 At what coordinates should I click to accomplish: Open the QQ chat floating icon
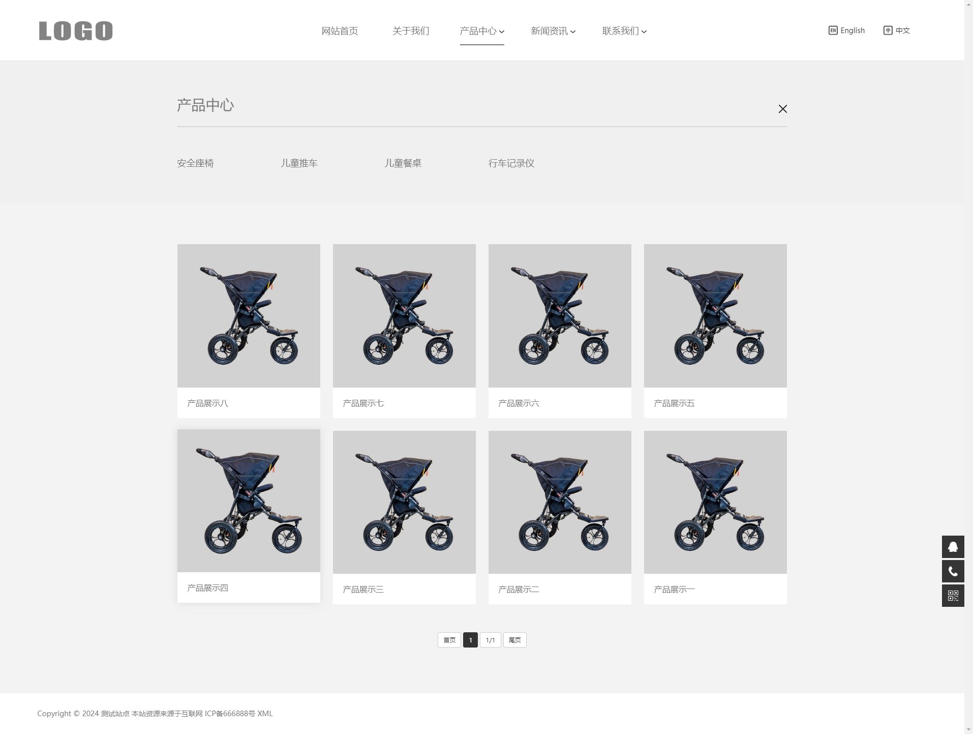953,547
